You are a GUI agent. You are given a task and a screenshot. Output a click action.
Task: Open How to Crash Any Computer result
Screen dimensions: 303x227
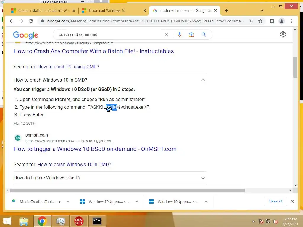point(94,51)
